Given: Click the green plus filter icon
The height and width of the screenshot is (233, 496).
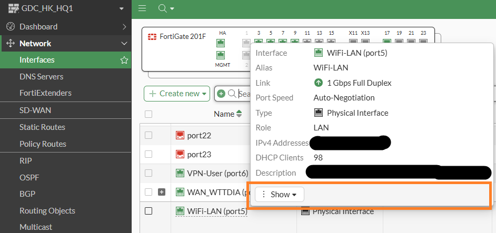Looking at the screenshot, I should (221, 94).
